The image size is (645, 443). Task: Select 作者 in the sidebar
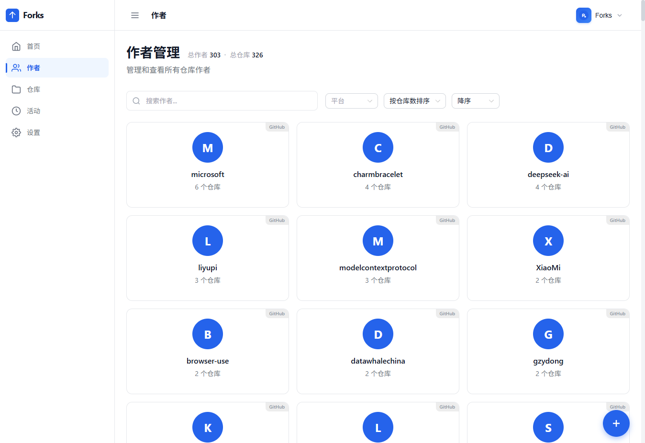pos(57,68)
